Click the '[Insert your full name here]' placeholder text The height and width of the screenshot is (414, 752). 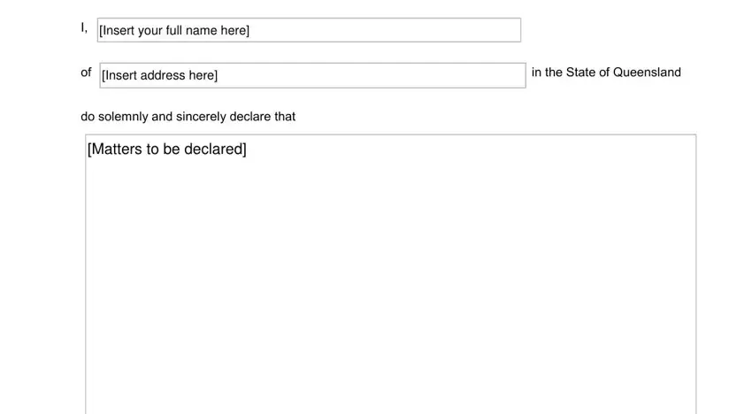(174, 31)
